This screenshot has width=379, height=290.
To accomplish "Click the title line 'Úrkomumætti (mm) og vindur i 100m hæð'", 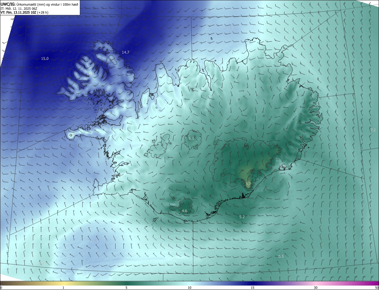I will pos(47,4).
